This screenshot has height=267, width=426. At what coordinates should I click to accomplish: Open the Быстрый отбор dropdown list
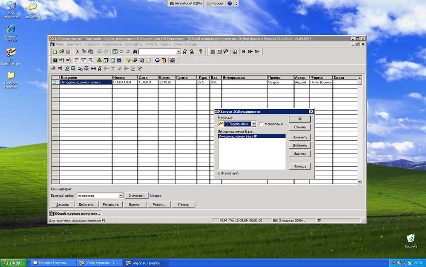(x=121, y=196)
